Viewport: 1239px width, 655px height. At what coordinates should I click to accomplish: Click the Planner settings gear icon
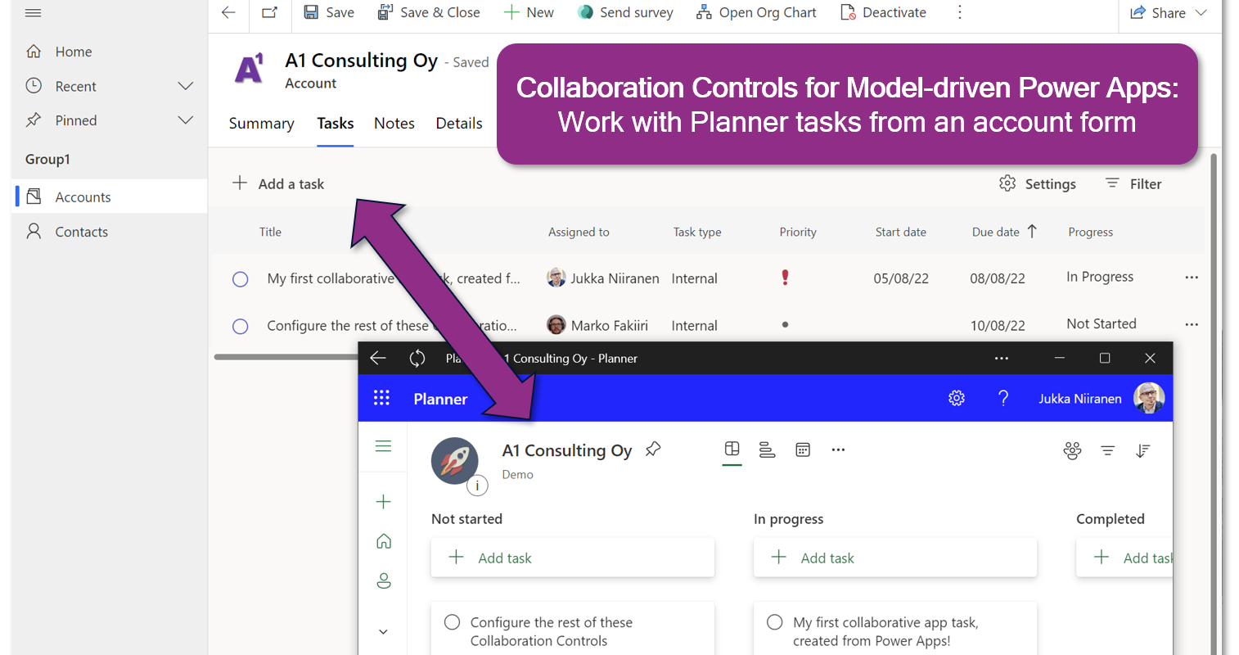point(957,398)
